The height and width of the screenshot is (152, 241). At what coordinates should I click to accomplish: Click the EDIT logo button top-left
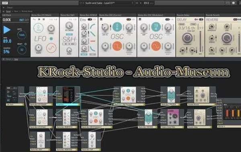point(5,3)
